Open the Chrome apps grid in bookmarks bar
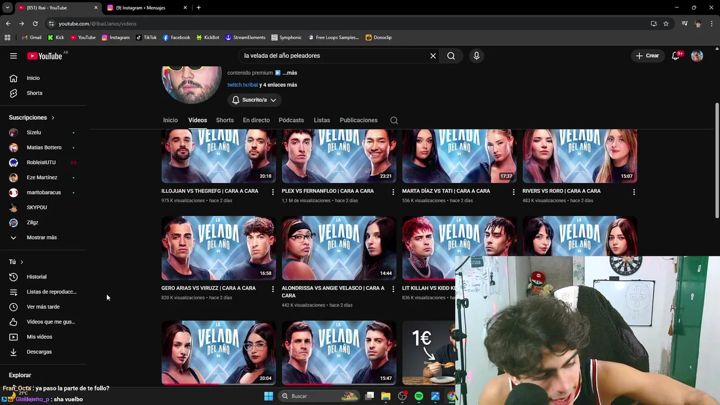This screenshot has width=720, height=405. tap(7, 37)
